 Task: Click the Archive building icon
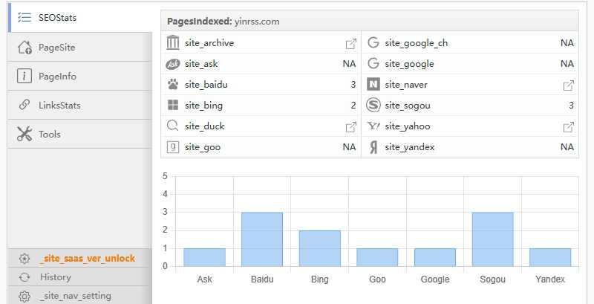173,43
